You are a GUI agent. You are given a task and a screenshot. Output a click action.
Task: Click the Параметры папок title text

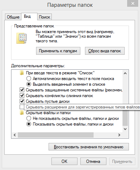[x=70, y=5]
